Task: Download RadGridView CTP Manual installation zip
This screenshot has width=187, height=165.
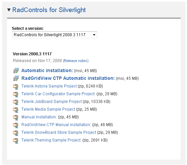Action: tap(56, 125)
